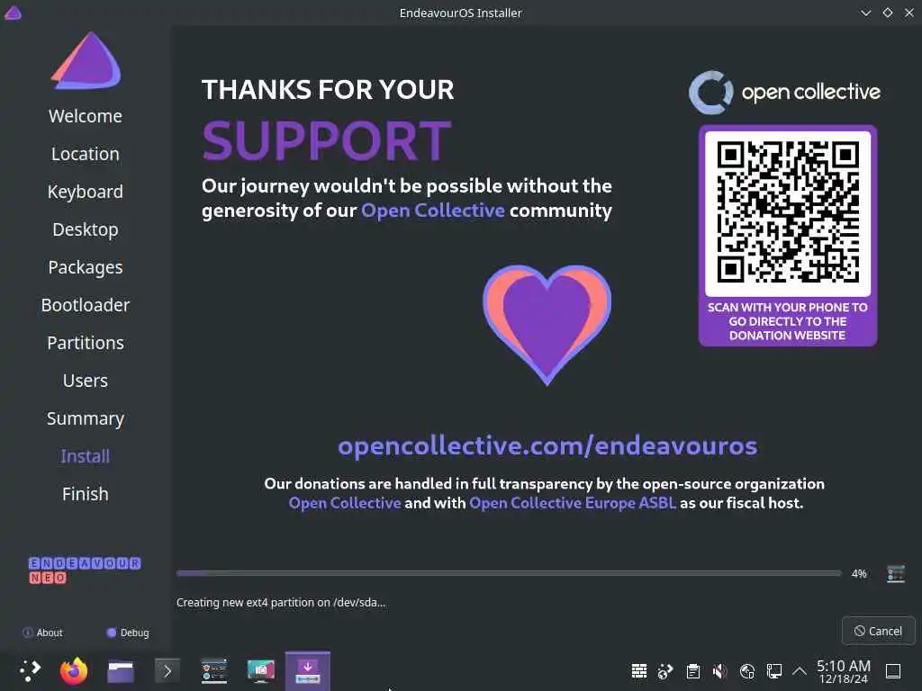The image size is (922, 691).
Task: Select the Summary step in sidebar
Action: [86, 418]
